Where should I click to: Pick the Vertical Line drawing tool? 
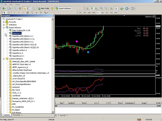pos(14,13)
